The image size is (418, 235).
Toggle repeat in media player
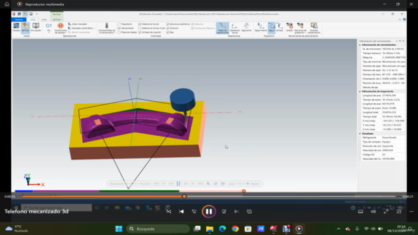[x=249, y=211]
